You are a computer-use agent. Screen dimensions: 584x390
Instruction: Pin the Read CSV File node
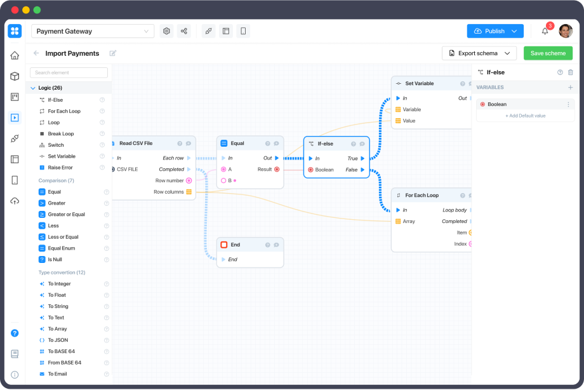[x=189, y=144]
